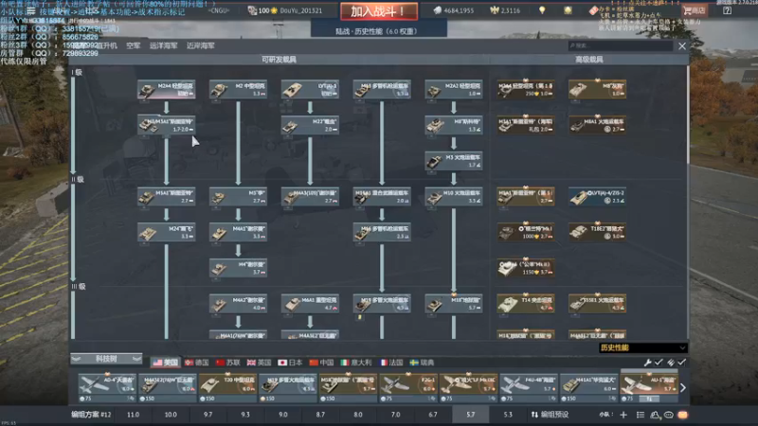758x426 pixels.
Task: Close the research tree window
Action: click(x=681, y=45)
